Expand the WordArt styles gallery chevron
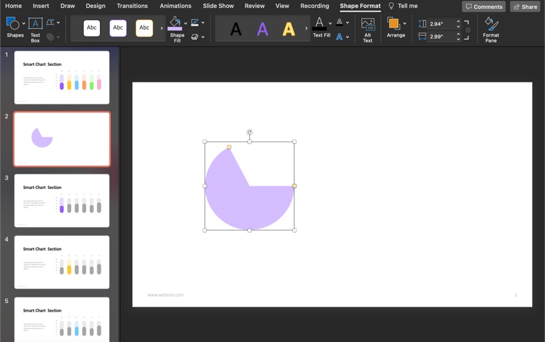This screenshot has width=545, height=342. [x=306, y=28]
